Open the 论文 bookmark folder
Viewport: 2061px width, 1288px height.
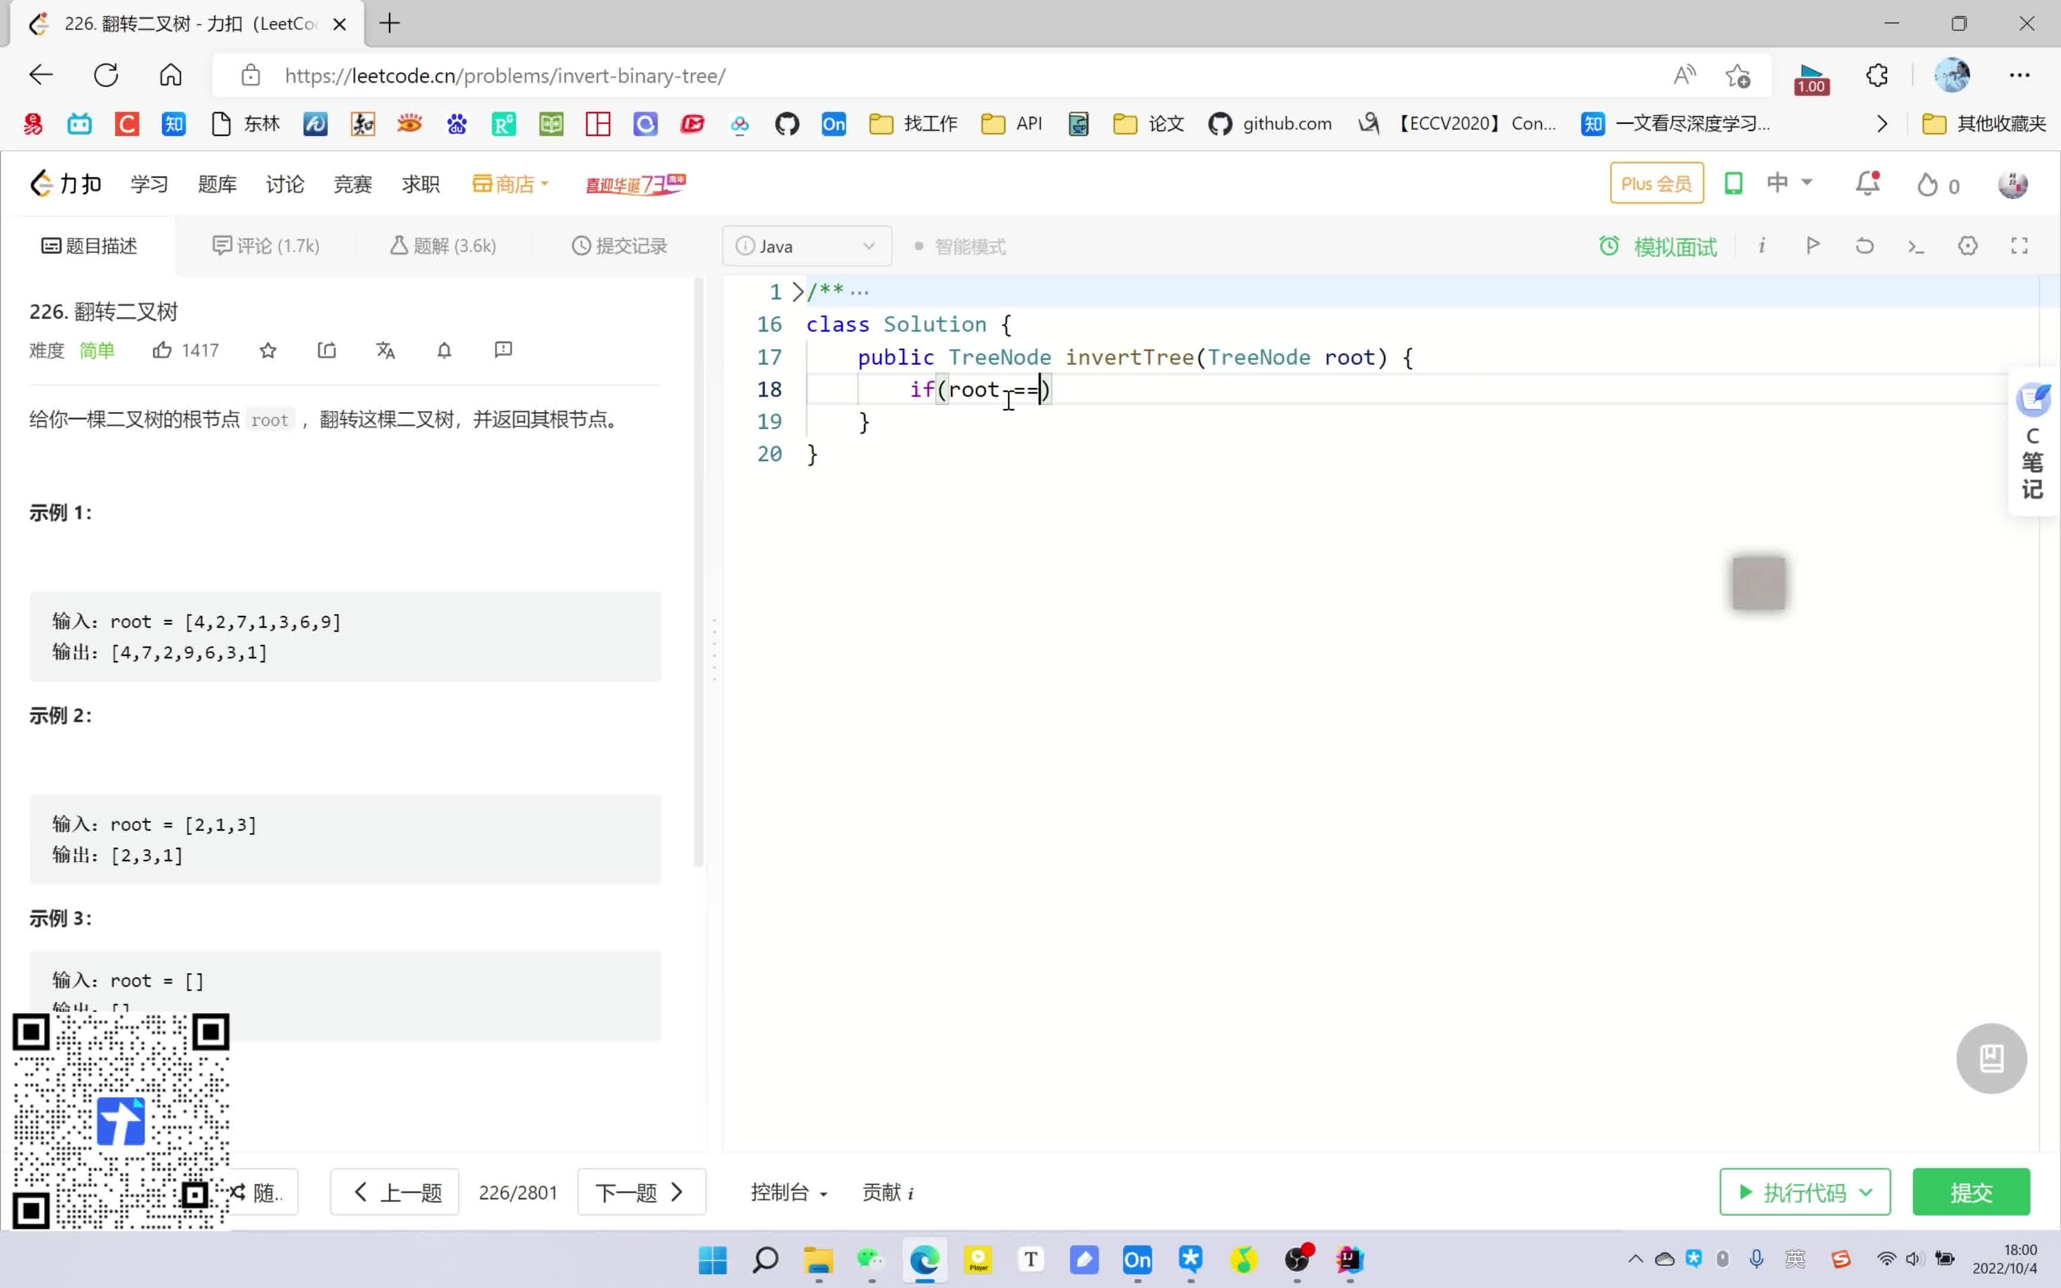pyautogui.click(x=1148, y=125)
